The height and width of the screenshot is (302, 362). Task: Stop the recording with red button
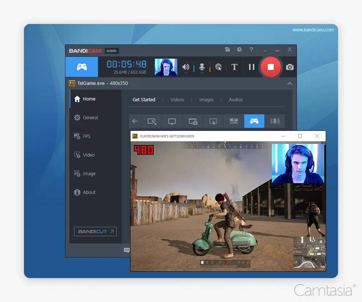[x=271, y=67]
